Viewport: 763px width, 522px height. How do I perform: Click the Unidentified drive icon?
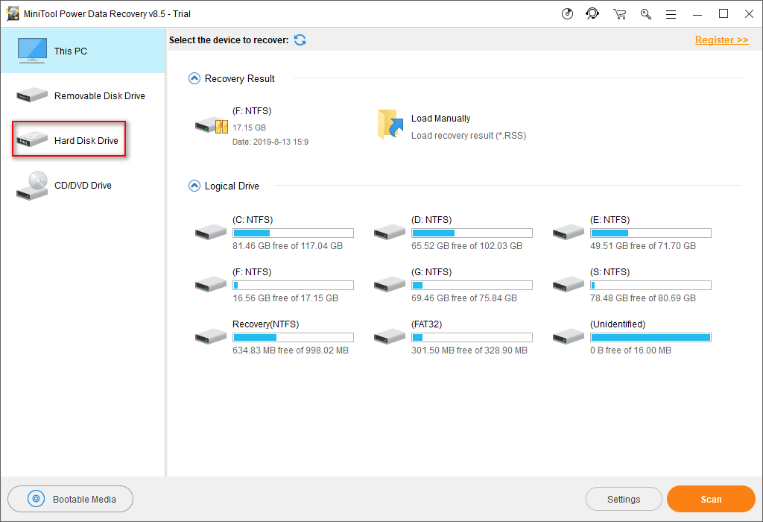point(569,336)
